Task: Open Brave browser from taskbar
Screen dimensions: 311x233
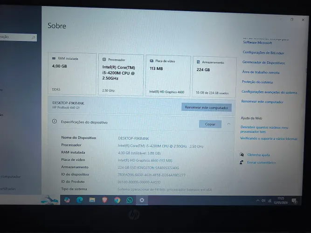Action: click(105, 200)
